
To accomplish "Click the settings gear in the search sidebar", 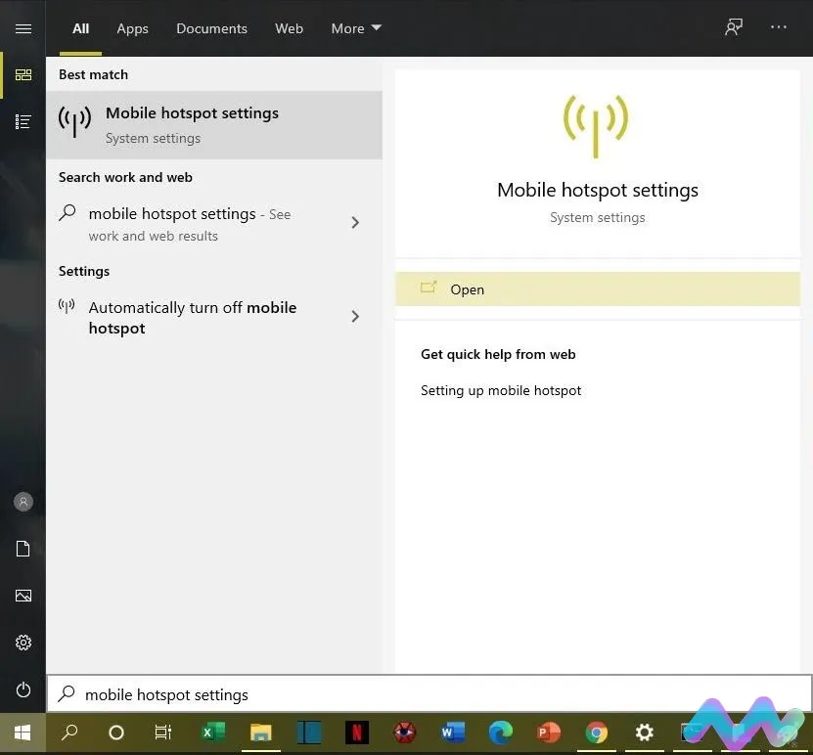I will click(x=23, y=643).
